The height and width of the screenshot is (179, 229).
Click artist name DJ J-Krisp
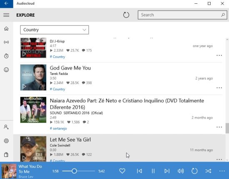(57, 41)
